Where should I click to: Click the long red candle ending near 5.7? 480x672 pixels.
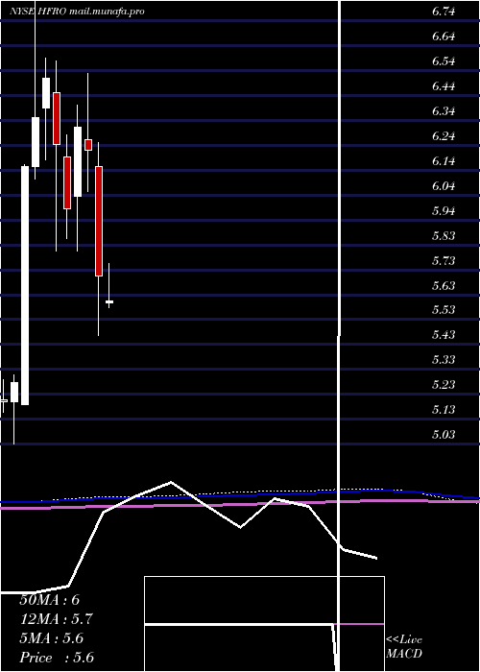99,221
